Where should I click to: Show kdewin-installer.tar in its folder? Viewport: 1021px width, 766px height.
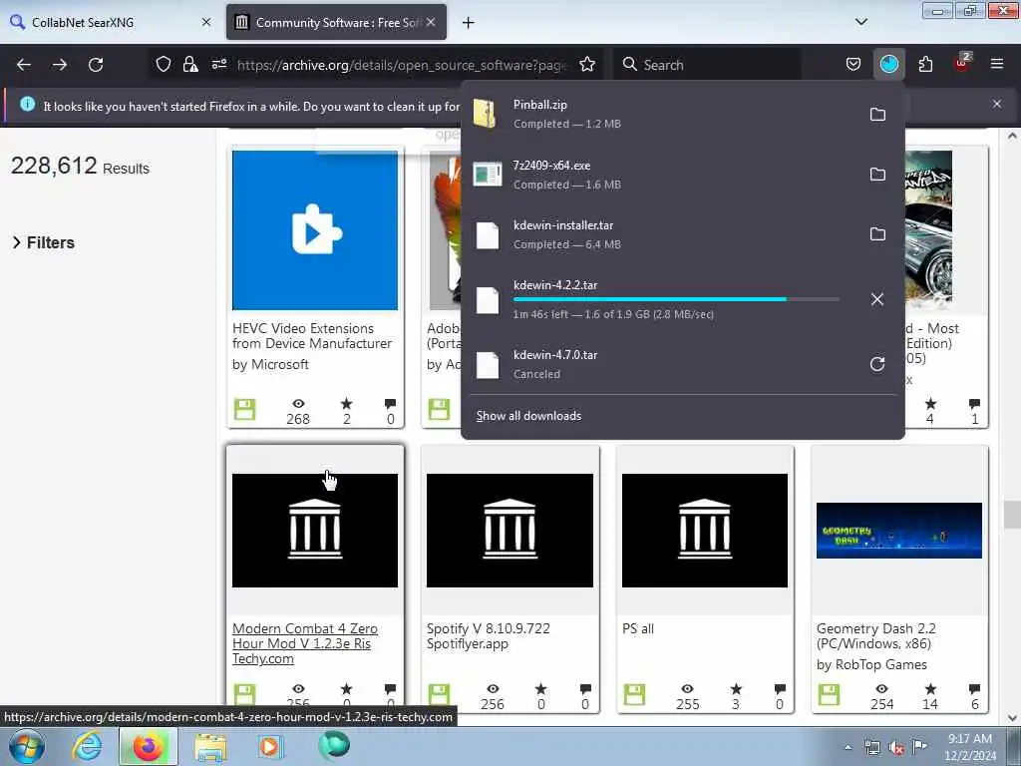click(x=877, y=234)
